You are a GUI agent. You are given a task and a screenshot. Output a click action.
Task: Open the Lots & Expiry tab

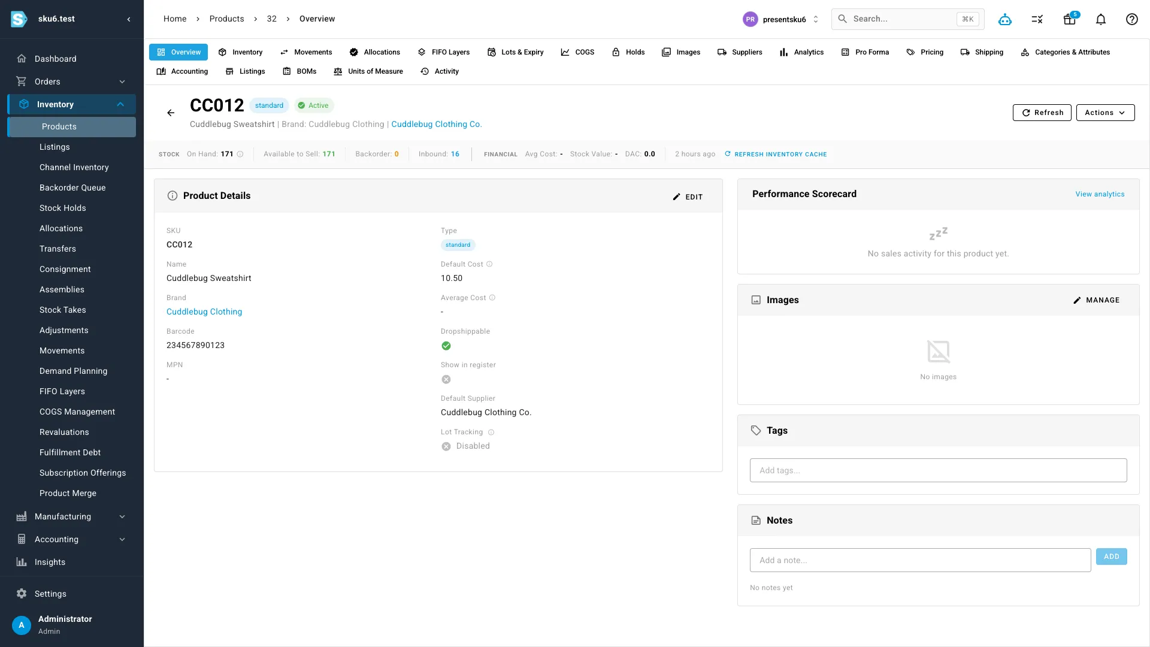(x=515, y=52)
